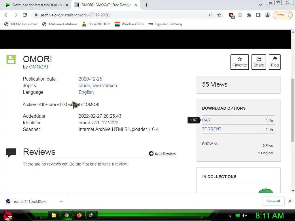Image resolution: width=295 pixels, height=221 pixels.
Task: Click the scrollbar down arrow
Action: pos(293,191)
